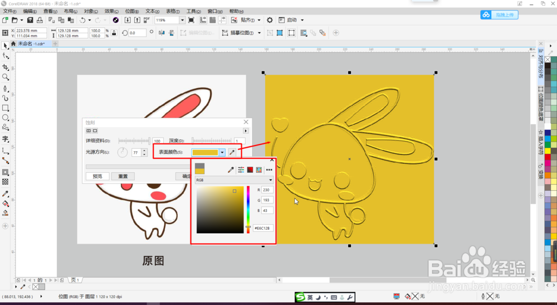This screenshot has width=557, height=305.
Task: Expand the 贴齐 snap-to dropdown
Action: (x=259, y=20)
